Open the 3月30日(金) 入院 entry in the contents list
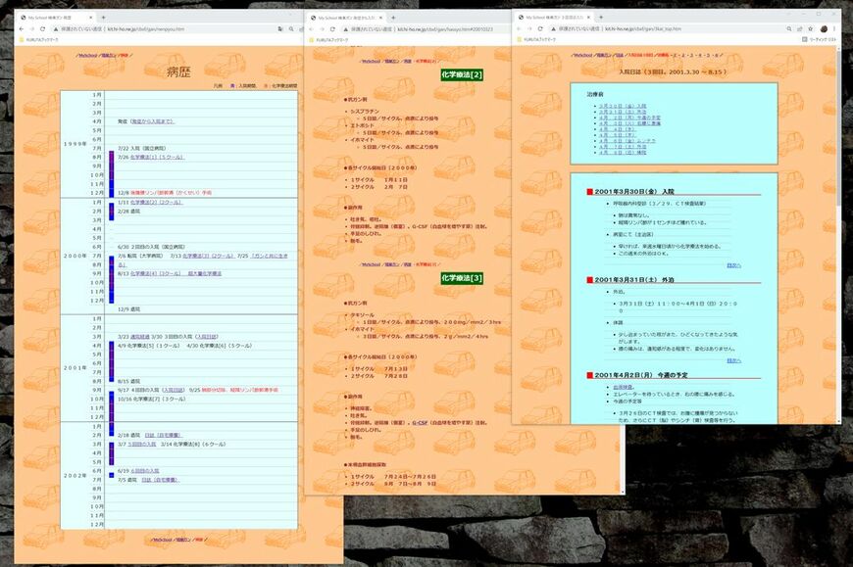The width and height of the screenshot is (853, 567). pos(623,106)
